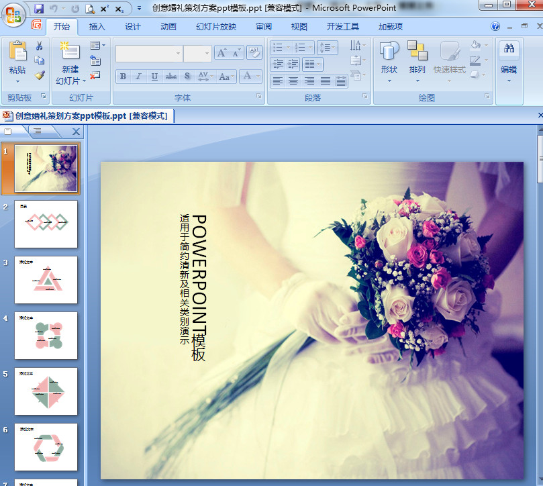Toggle text shadow S button
This screenshot has height=486, width=543.
[x=187, y=77]
